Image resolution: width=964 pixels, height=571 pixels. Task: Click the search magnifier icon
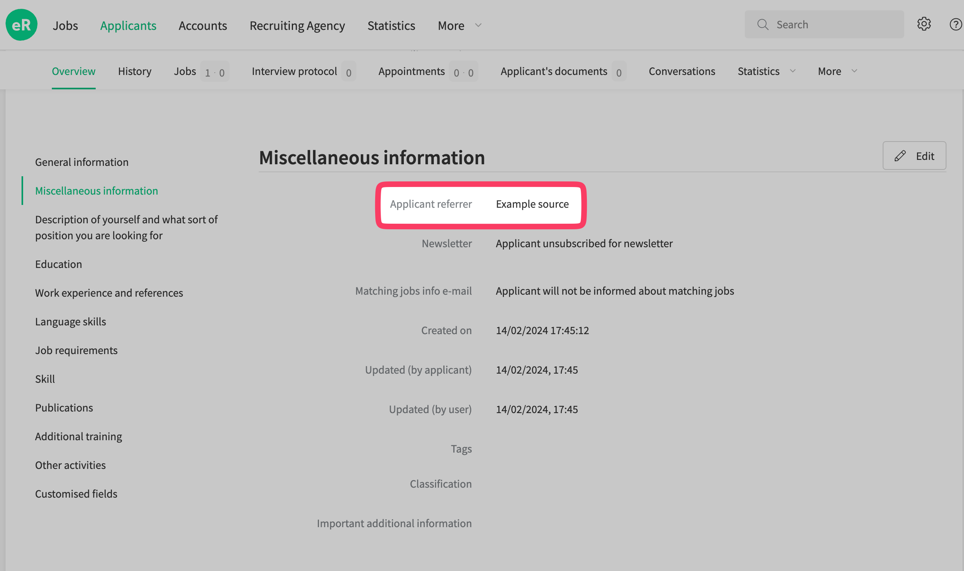[763, 25]
